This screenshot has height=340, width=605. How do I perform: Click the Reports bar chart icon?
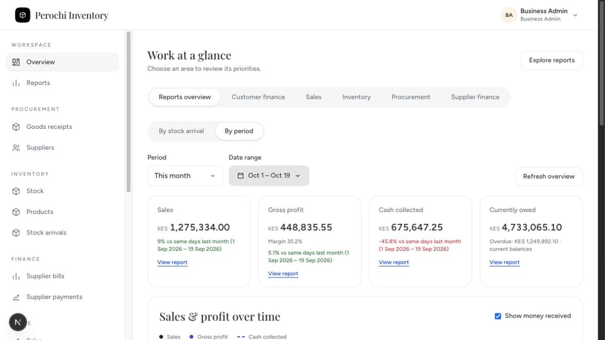16,83
